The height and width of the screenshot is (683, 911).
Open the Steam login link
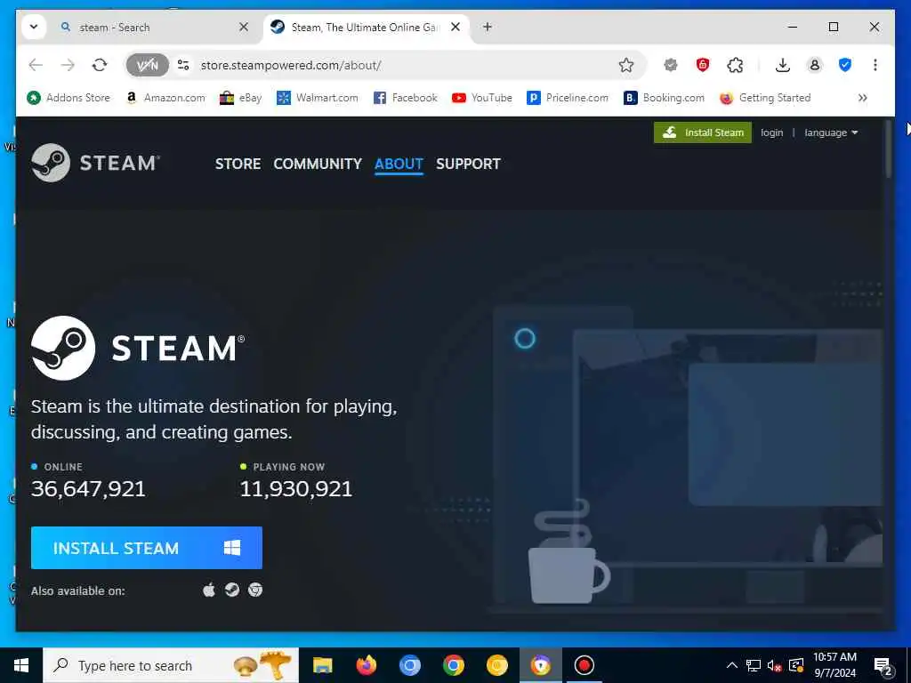click(771, 133)
